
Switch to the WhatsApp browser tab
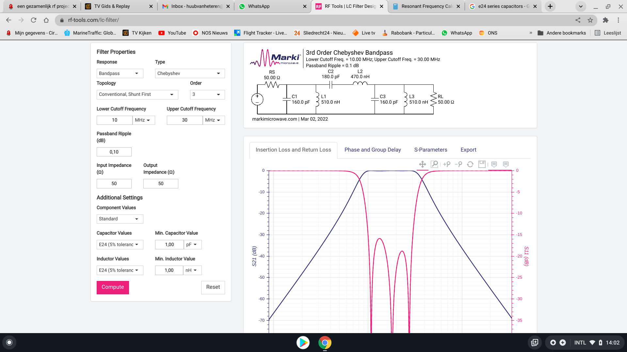click(272, 6)
